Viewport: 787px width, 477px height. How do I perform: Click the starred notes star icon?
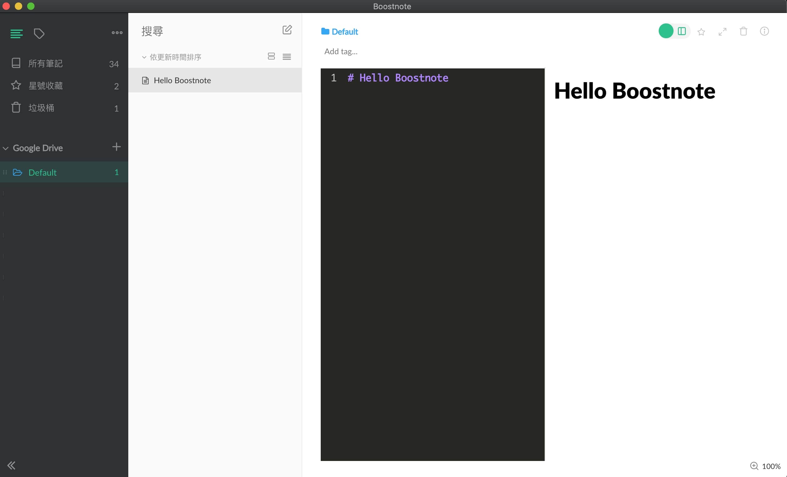[x=16, y=85]
